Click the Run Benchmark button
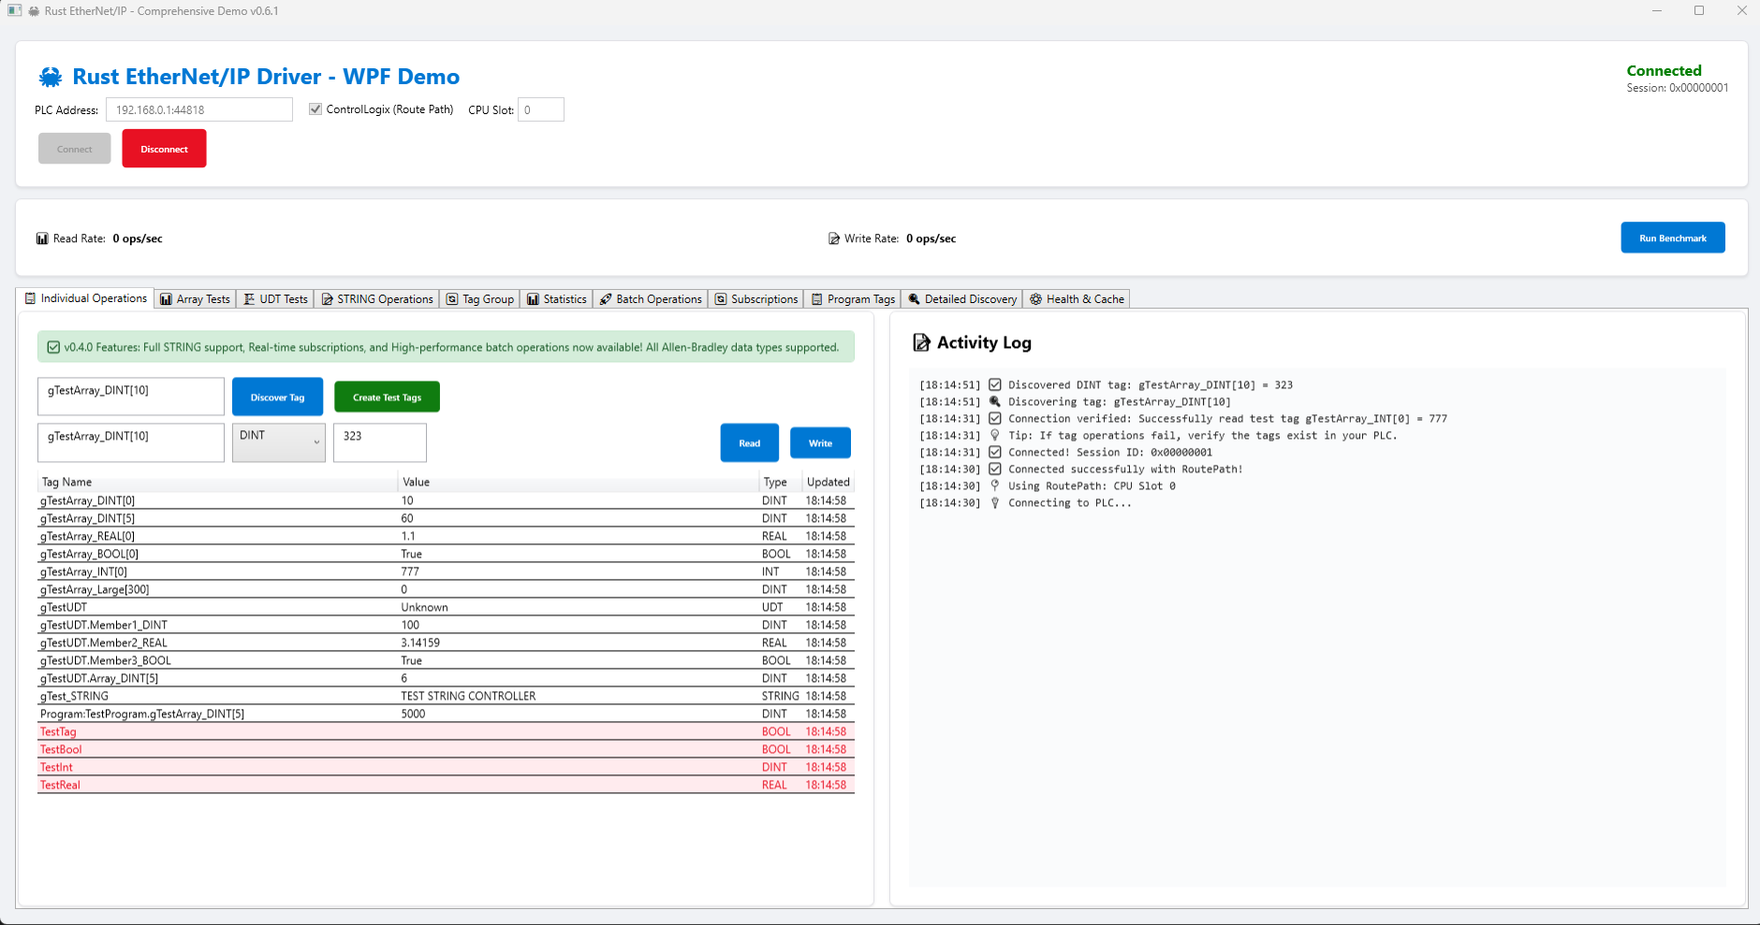 click(1672, 238)
